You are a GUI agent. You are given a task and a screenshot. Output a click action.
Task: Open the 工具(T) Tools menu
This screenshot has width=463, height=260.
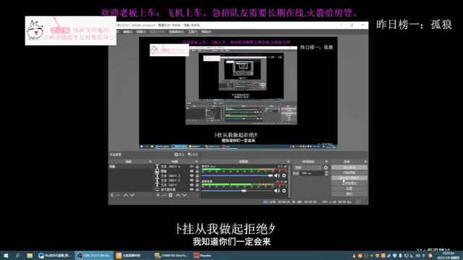point(192,32)
